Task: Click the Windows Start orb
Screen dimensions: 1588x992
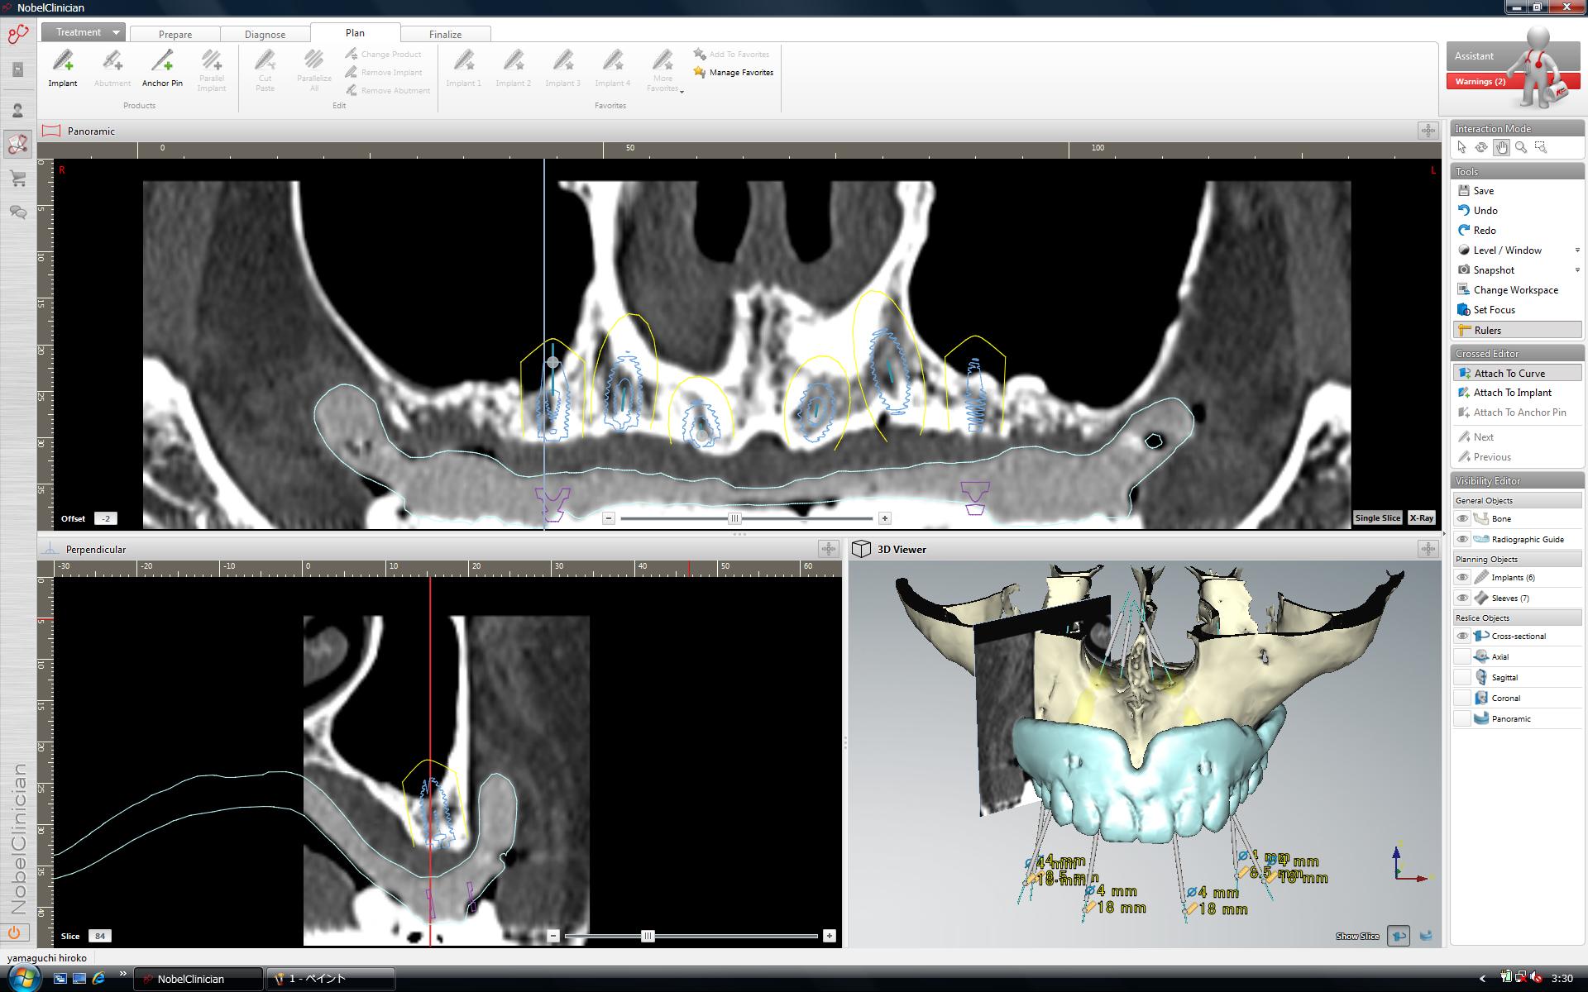Action: pyautogui.click(x=23, y=977)
